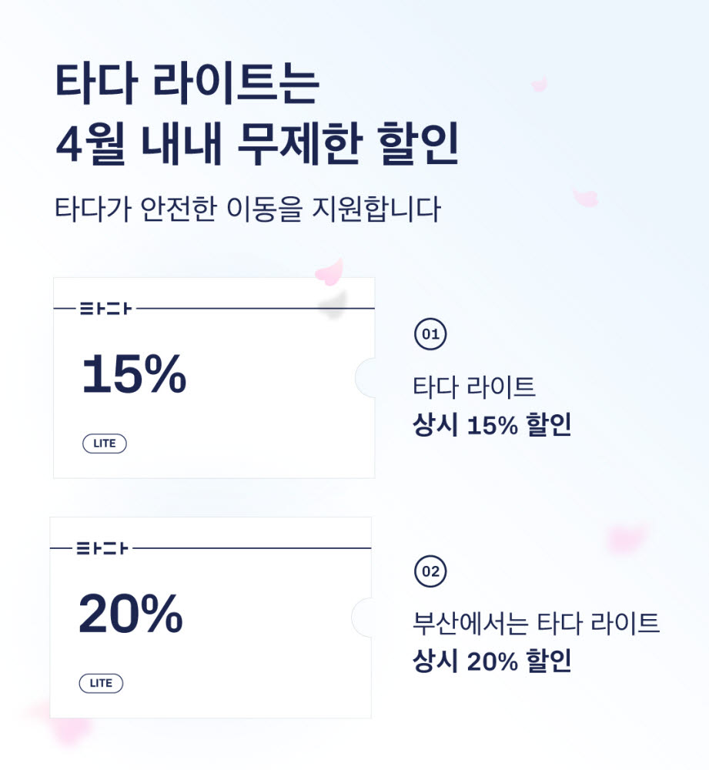
Task: Click the headline '타다 라이트는'
Action: pyautogui.click(x=188, y=83)
